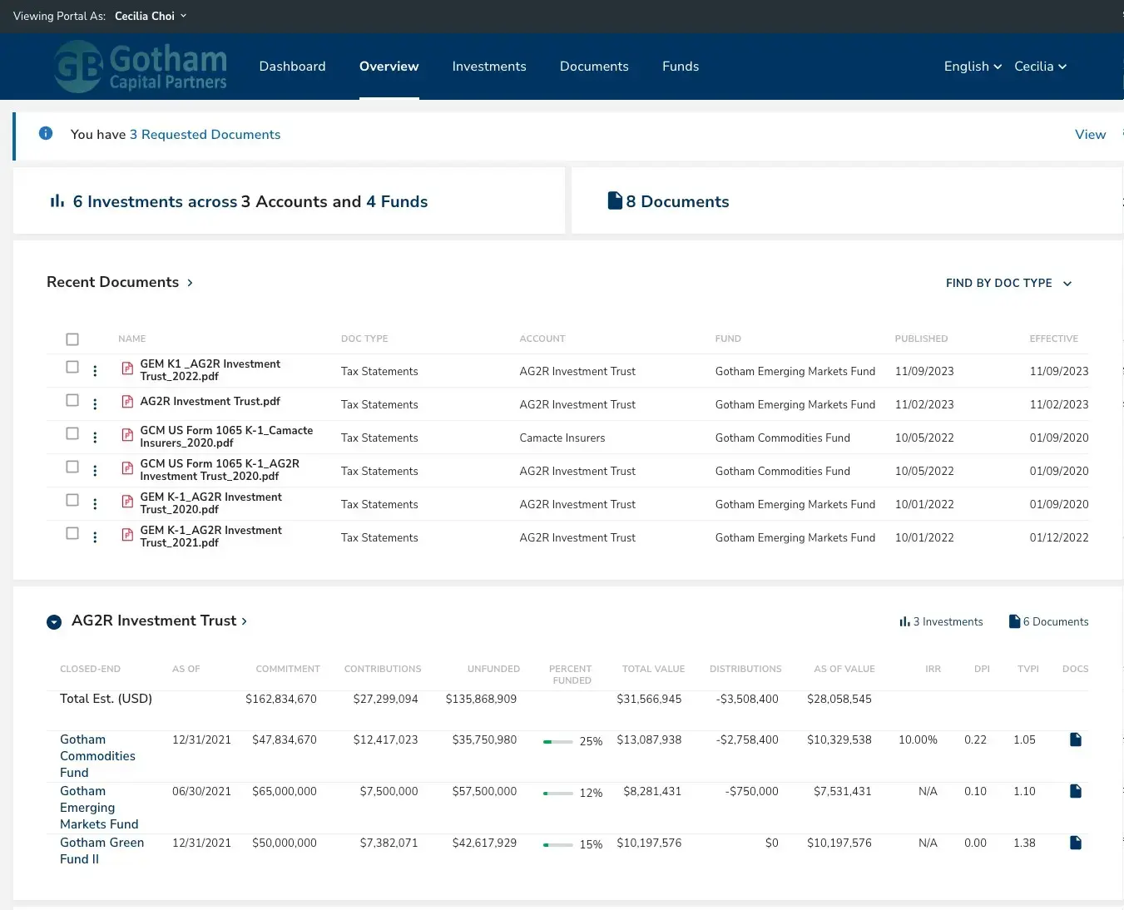Switch to the Investments tab
The width and height of the screenshot is (1124, 910).
(x=489, y=66)
